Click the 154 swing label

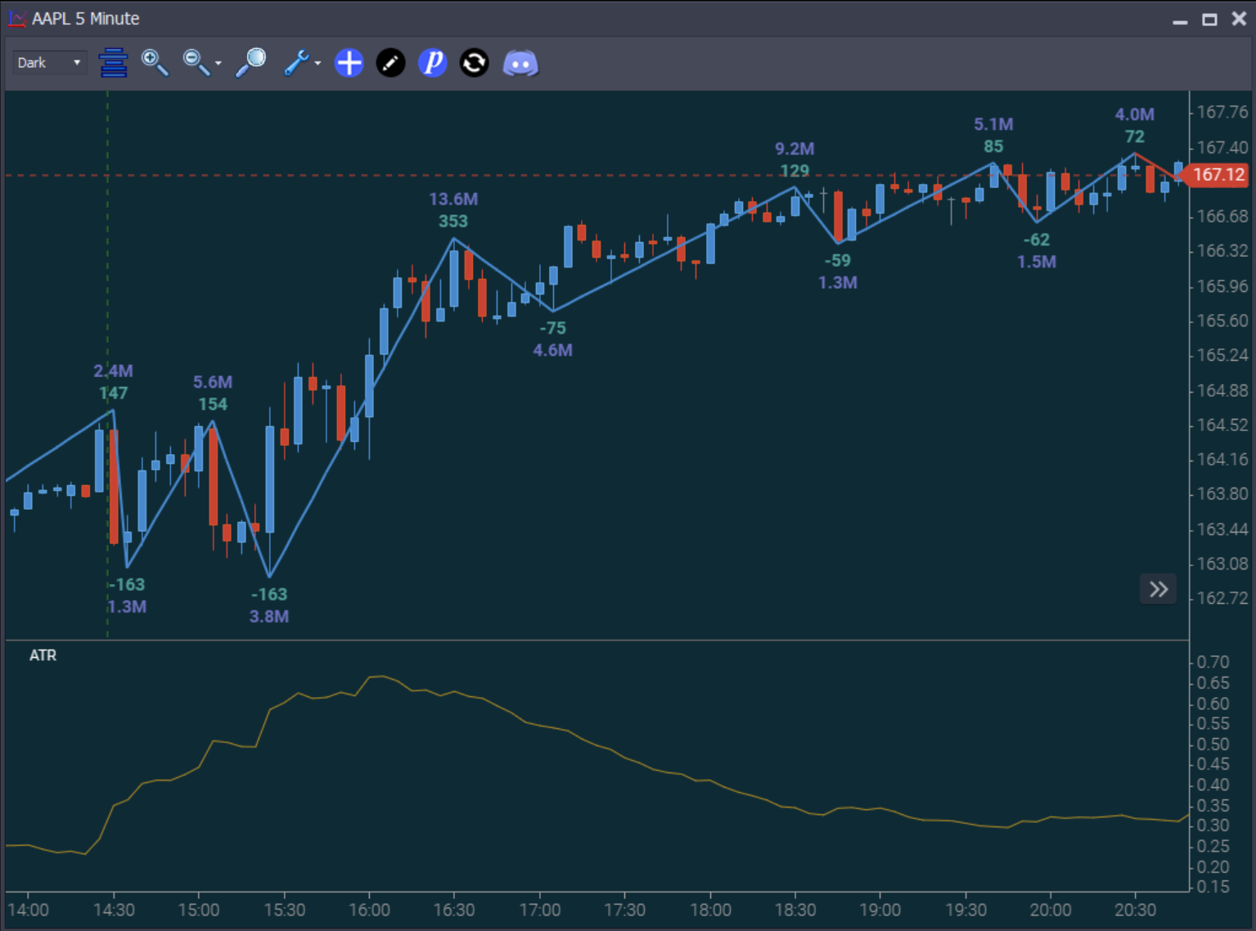click(213, 404)
